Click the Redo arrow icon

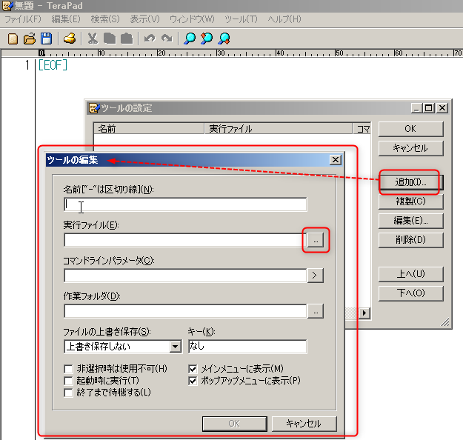pos(167,39)
